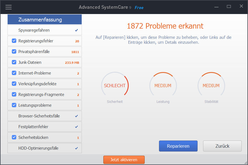Screen dimensions: 248x165
Task: Open the Browser-Sicherheitsfälle entry
Action: click(x=45, y=116)
